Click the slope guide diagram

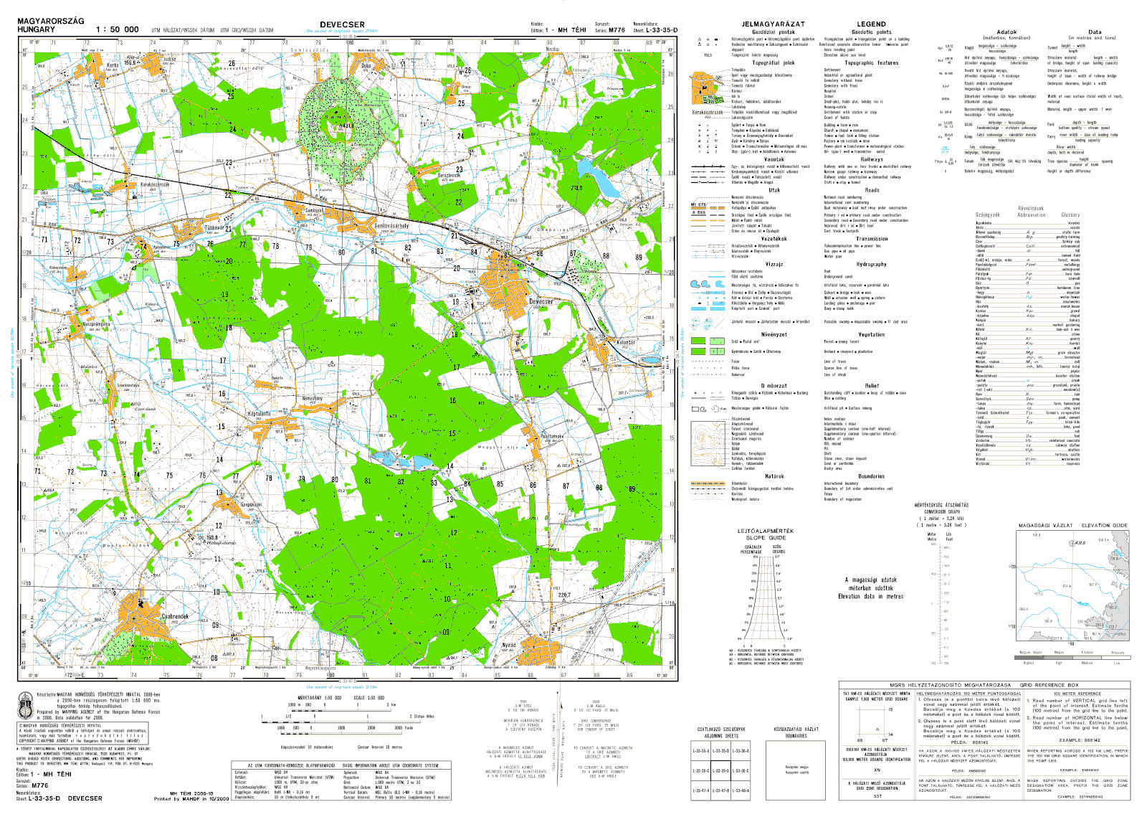[x=766, y=594]
